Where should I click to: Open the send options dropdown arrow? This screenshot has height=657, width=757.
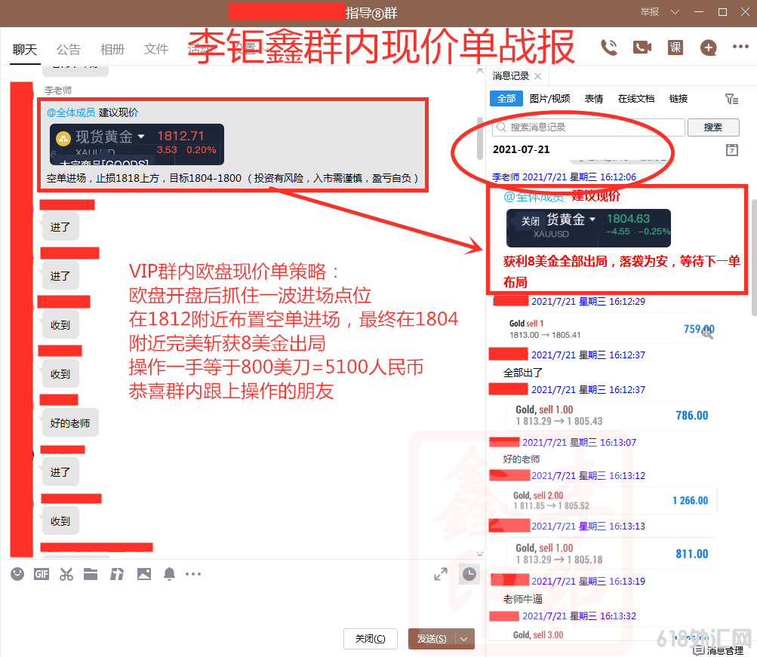(464, 639)
